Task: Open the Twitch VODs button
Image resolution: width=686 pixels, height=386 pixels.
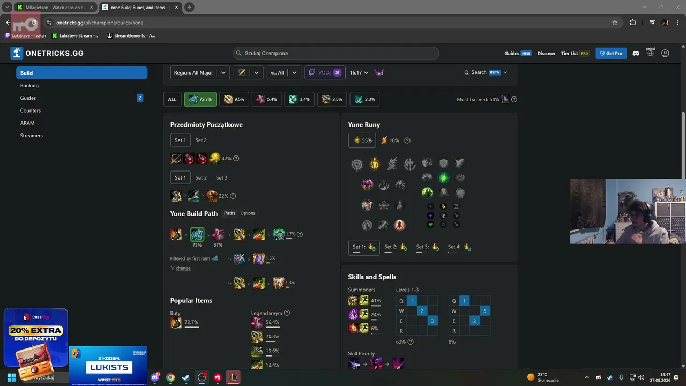Action: (x=325, y=72)
